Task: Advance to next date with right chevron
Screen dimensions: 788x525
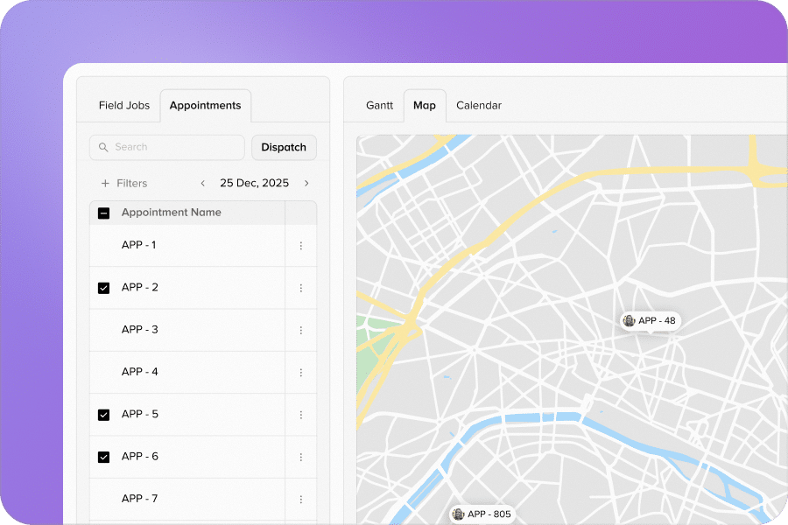Action: (x=306, y=184)
